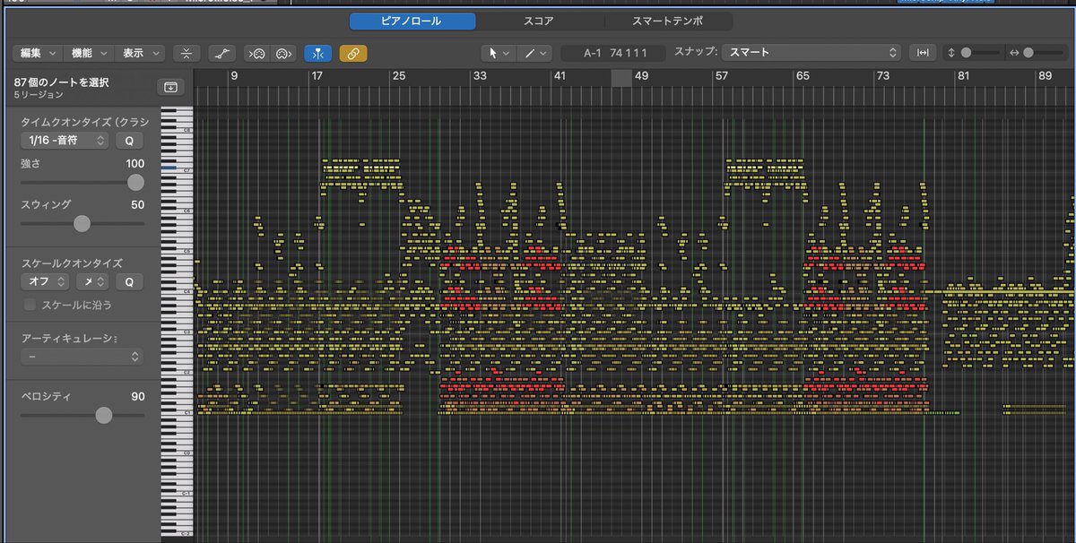Click the swing value 50

pos(138,205)
